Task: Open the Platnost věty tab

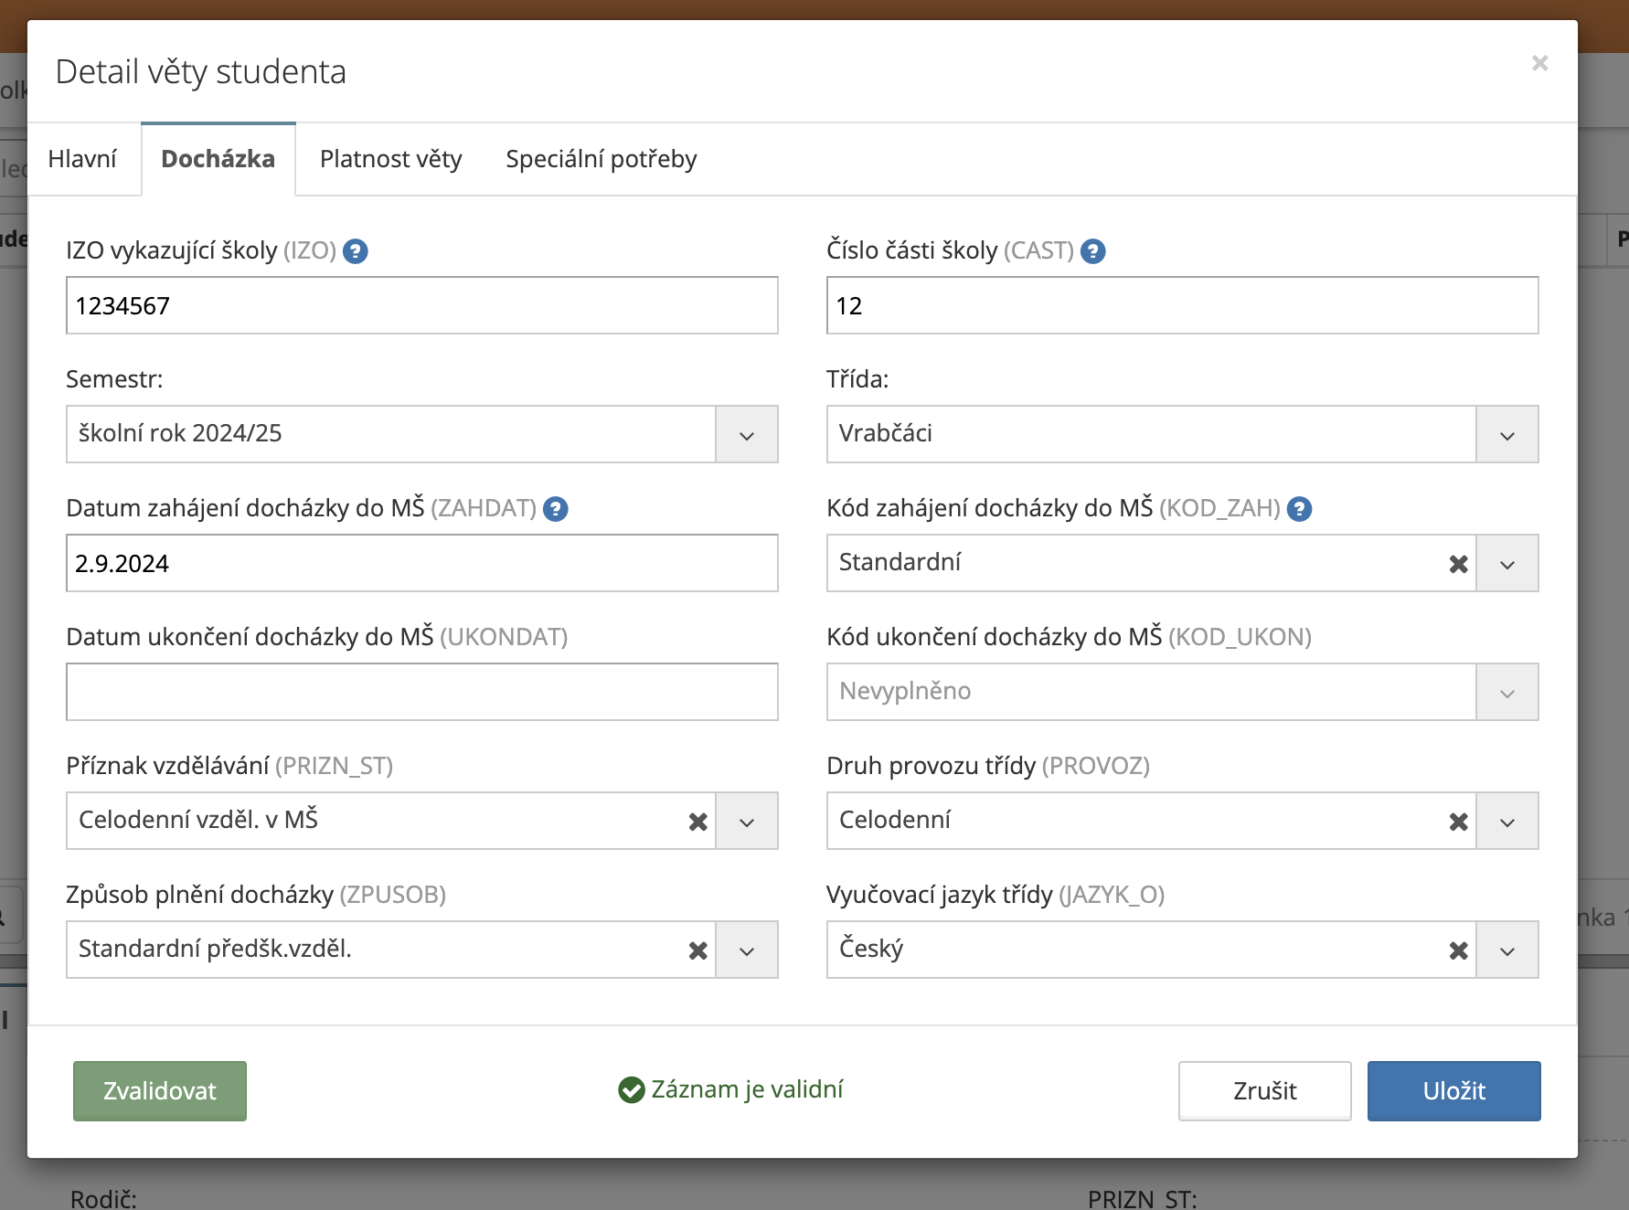Action: [x=391, y=159]
